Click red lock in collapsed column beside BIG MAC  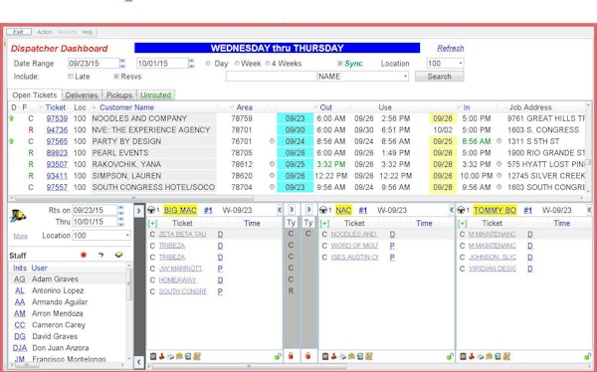[291, 356]
